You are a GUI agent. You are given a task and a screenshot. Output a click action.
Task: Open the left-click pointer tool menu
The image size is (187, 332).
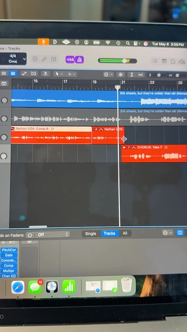click(x=59, y=74)
